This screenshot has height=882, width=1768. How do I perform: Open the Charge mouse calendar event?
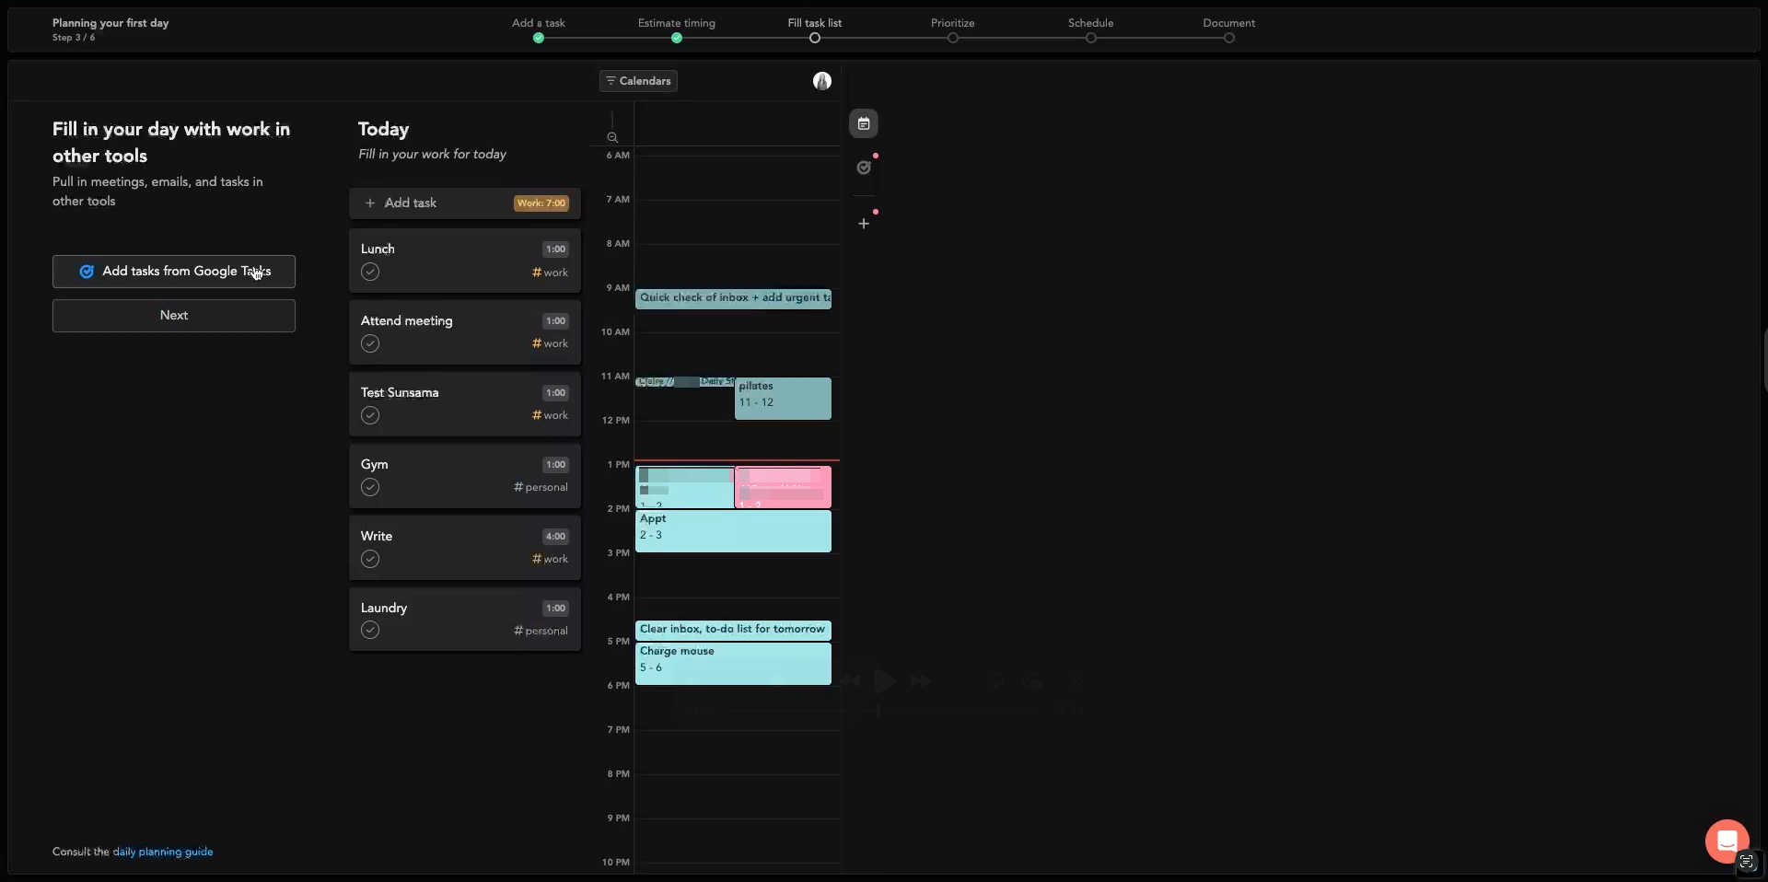(x=733, y=664)
